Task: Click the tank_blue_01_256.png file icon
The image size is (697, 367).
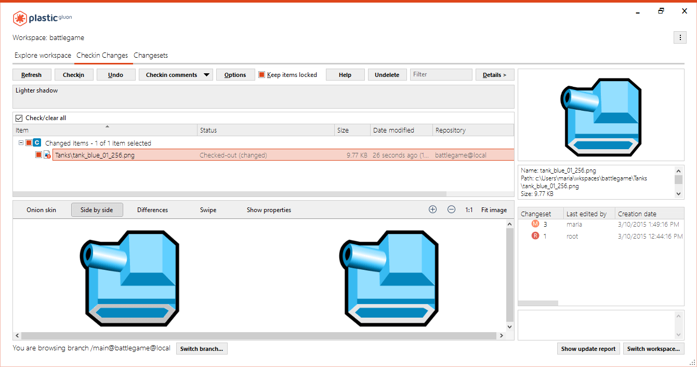Action: pyautogui.click(x=47, y=155)
